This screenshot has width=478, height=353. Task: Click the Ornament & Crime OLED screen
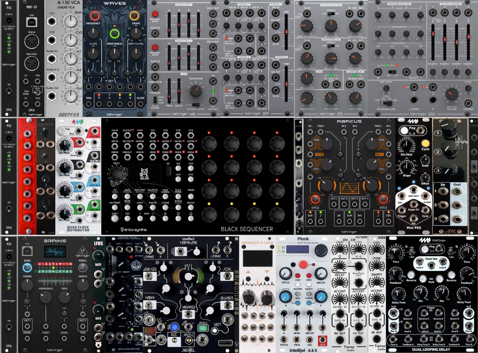pyautogui.click(x=257, y=258)
